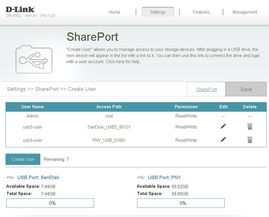The image size is (269, 217).
Task: Click the large SharePort USB folder icon
Action: coord(34,59)
